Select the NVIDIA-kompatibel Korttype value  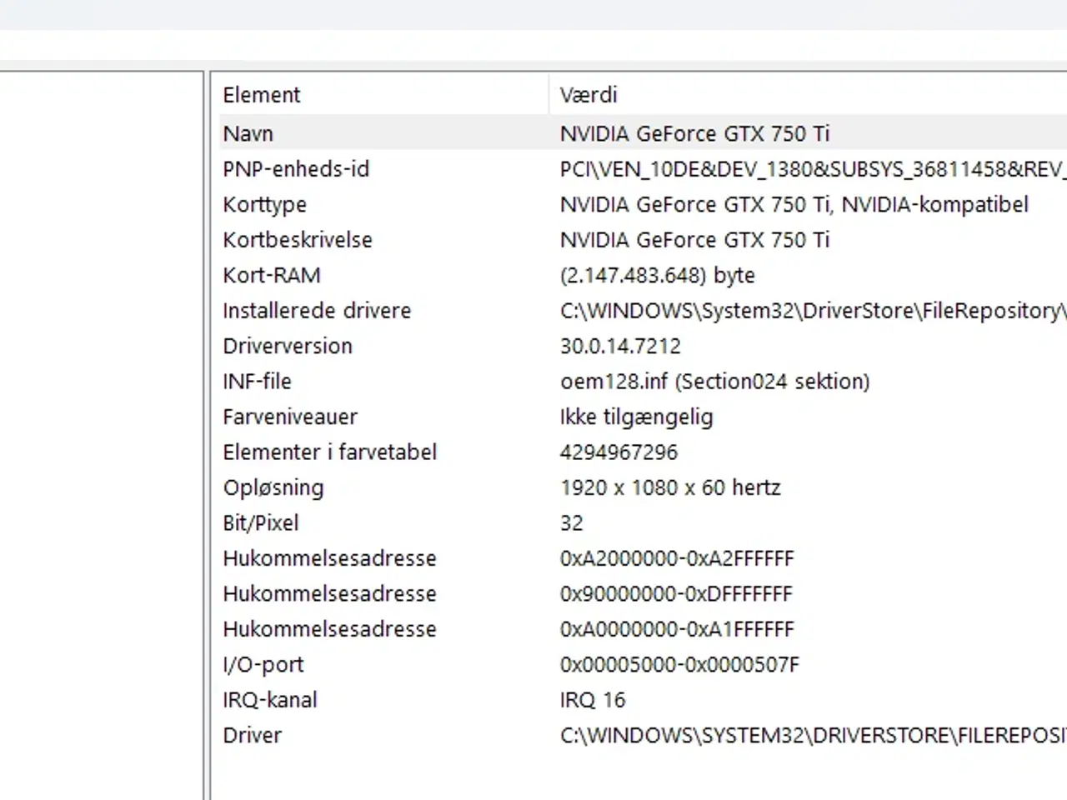point(794,205)
